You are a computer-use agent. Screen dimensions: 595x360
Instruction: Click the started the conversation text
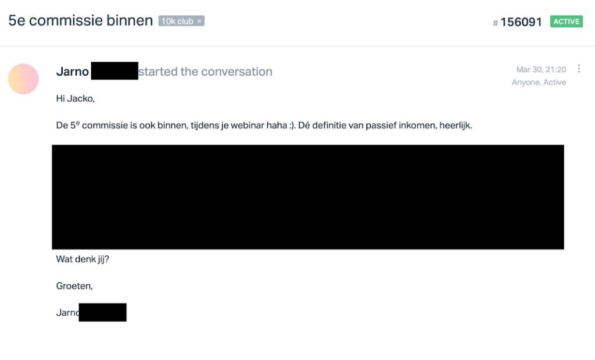coord(205,72)
